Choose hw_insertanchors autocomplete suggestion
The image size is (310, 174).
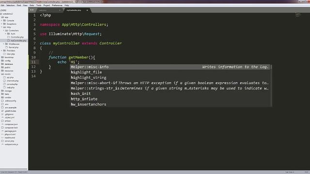[170, 104]
